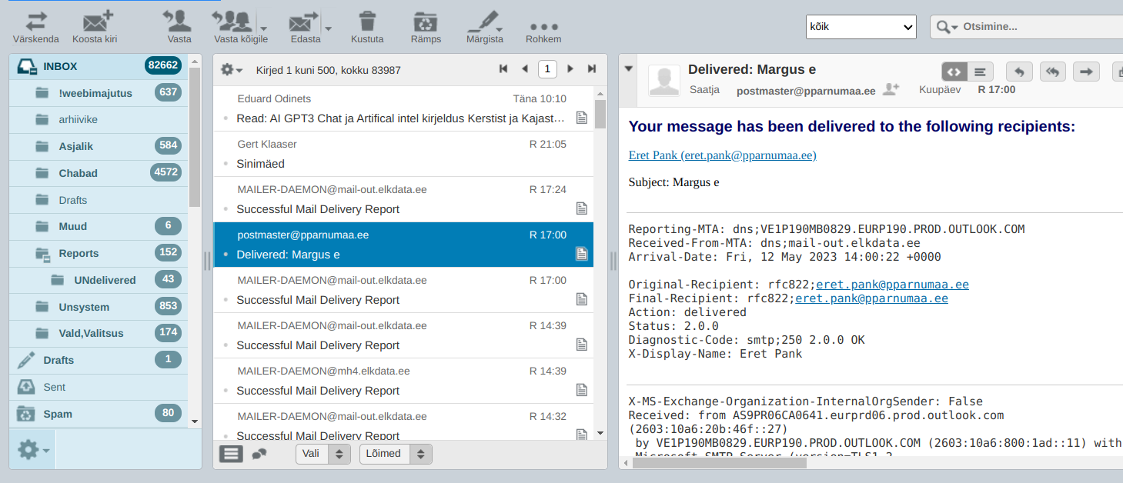Open the Märgista mark menu
Screen dimensions: 1123x483
point(484,23)
